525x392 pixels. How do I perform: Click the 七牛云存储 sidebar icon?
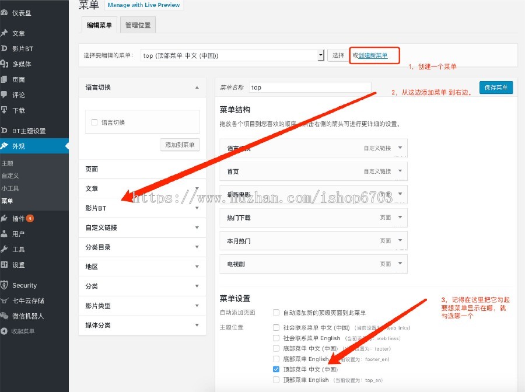pos(4,300)
